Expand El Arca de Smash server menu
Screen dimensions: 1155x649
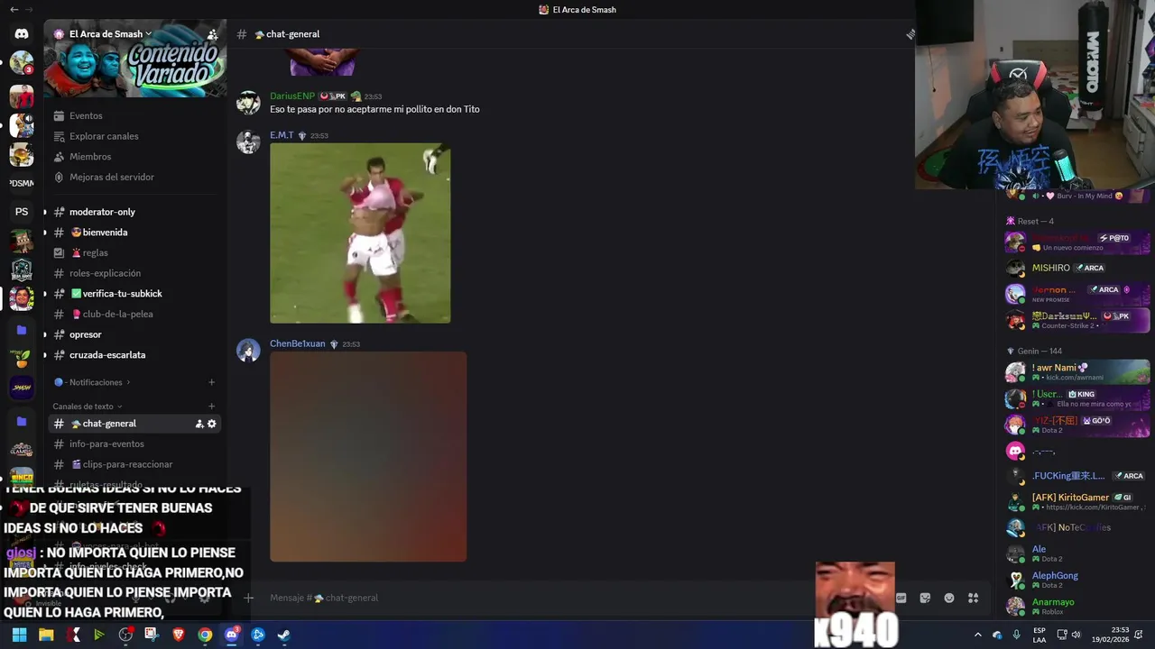coord(110,34)
